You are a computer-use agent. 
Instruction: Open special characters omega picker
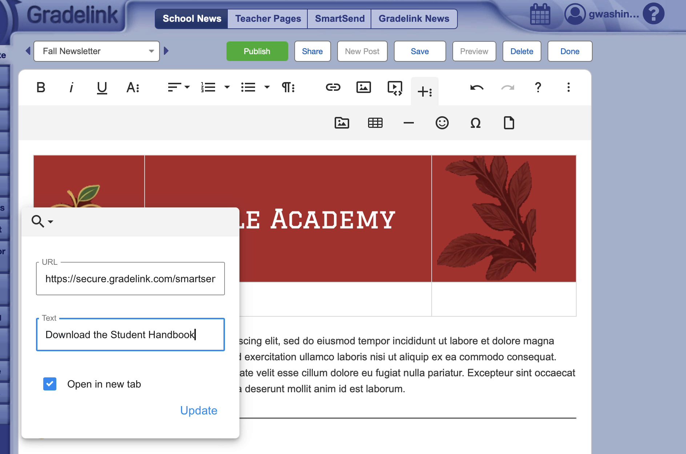tap(476, 123)
